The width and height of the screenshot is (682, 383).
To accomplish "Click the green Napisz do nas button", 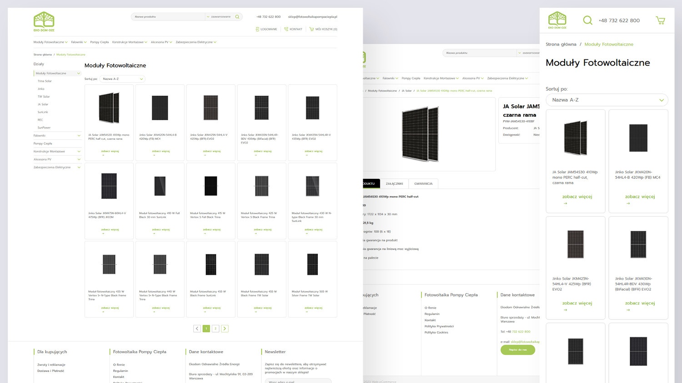I will pos(517,350).
